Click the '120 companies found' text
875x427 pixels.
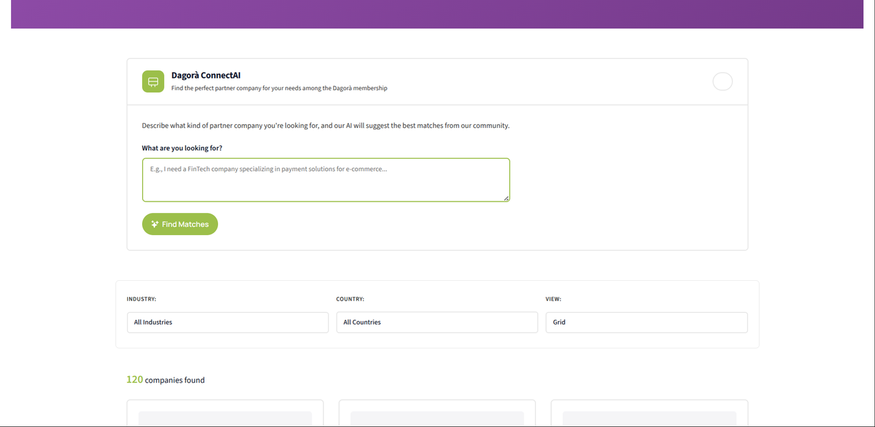coord(165,380)
